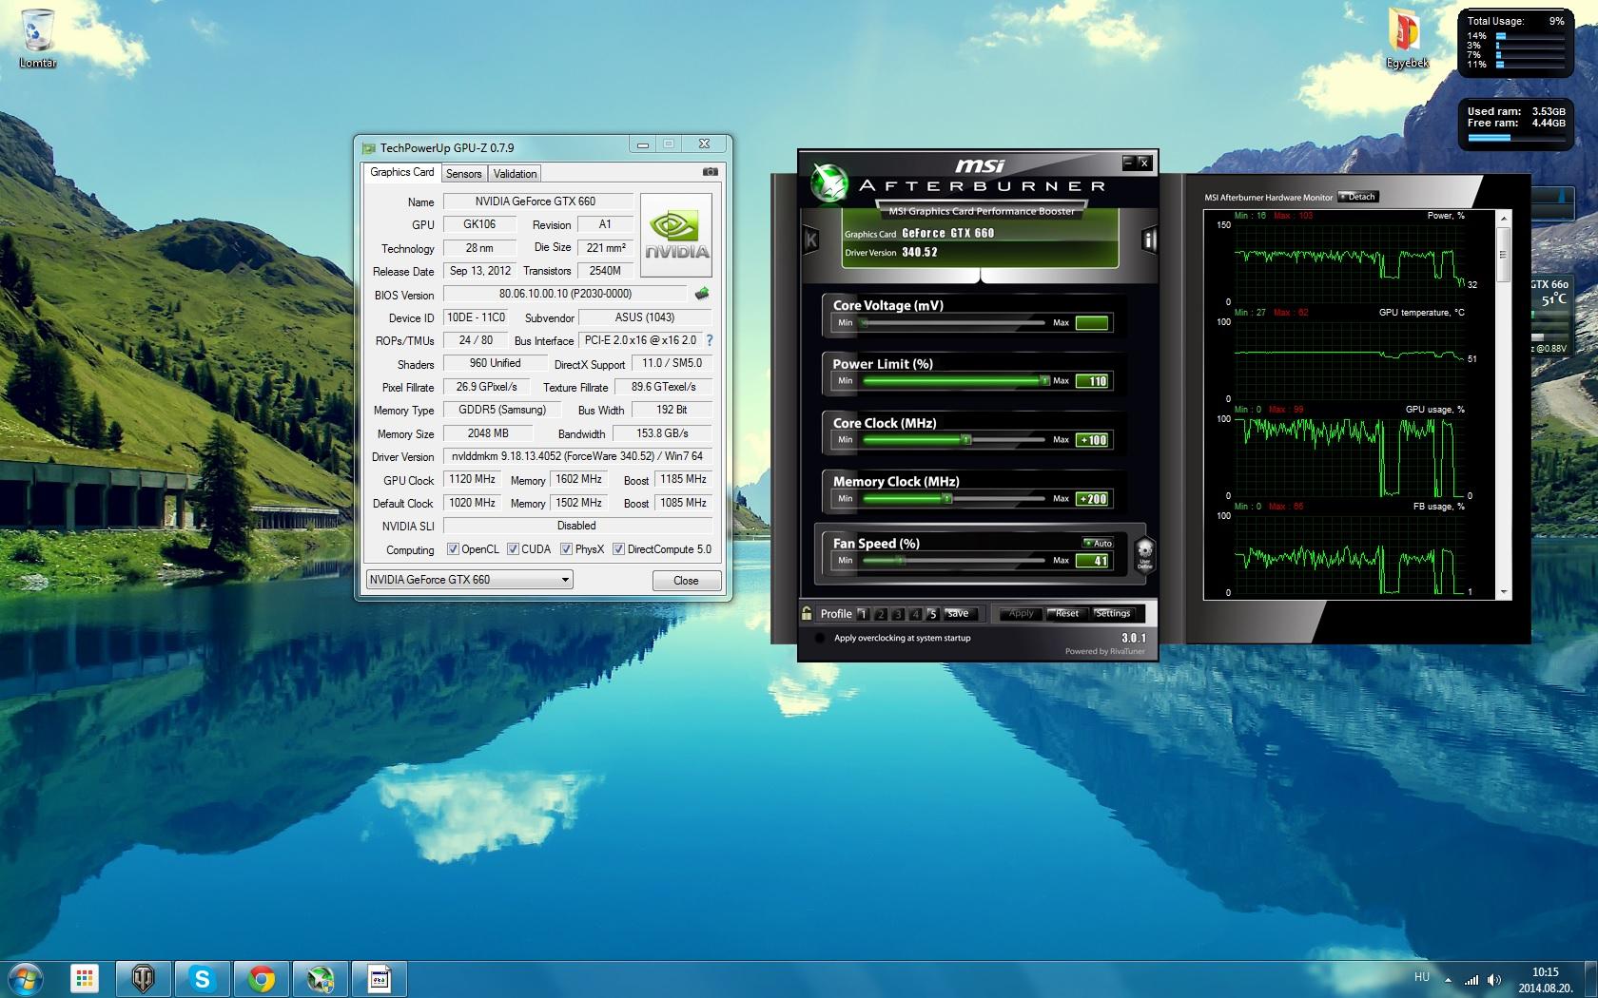Edit the Fan Speed value 41
1598x998 pixels.
click(x=1092, y=561)
